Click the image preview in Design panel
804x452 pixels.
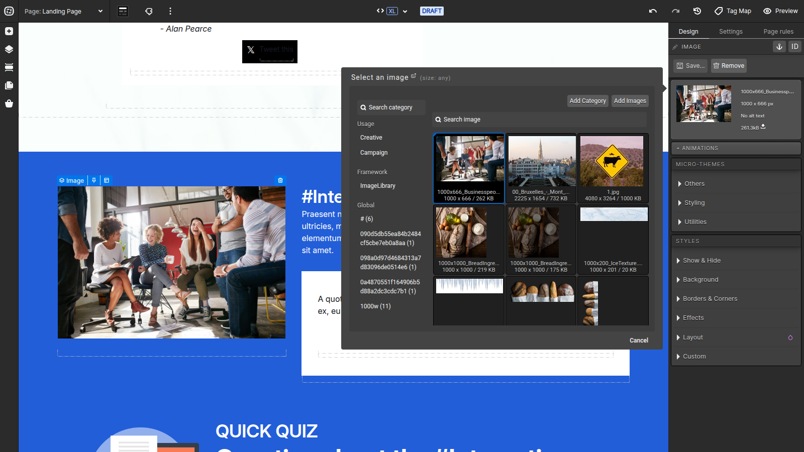703,103
